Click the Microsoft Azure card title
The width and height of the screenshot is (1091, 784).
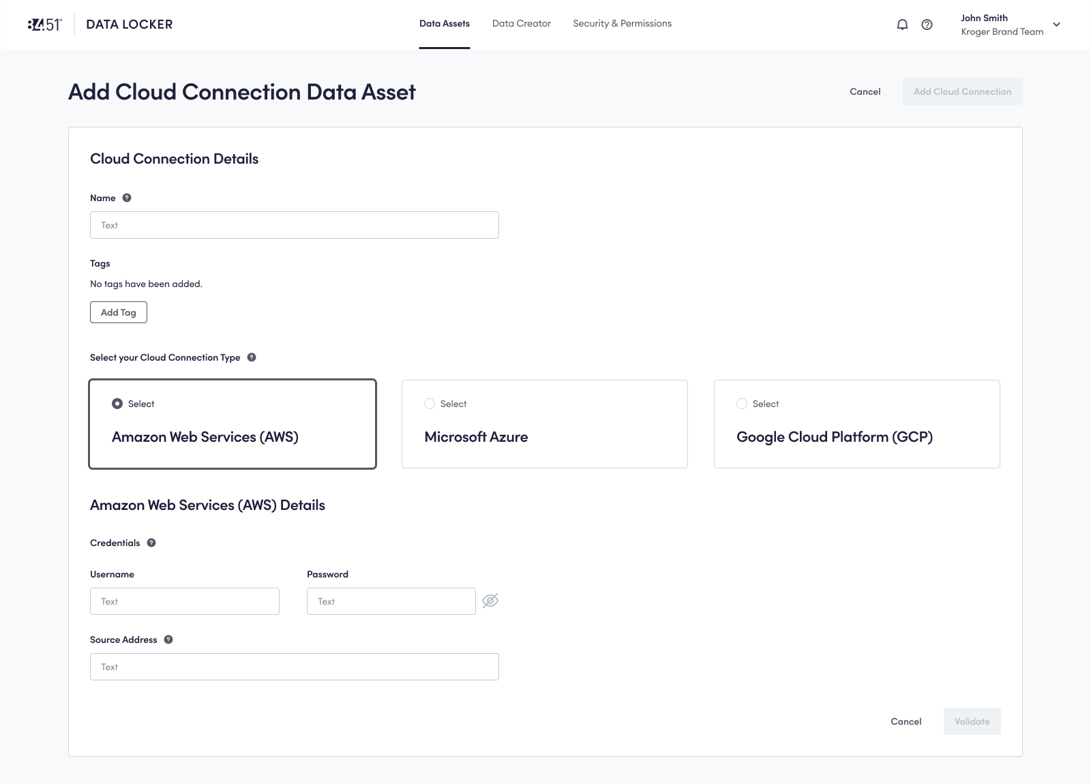pos(476,437)
